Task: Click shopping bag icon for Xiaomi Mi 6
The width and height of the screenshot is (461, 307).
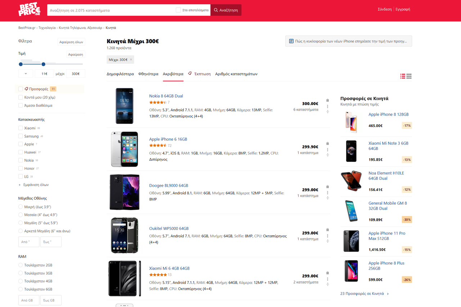Action: (x=327, y=273)
